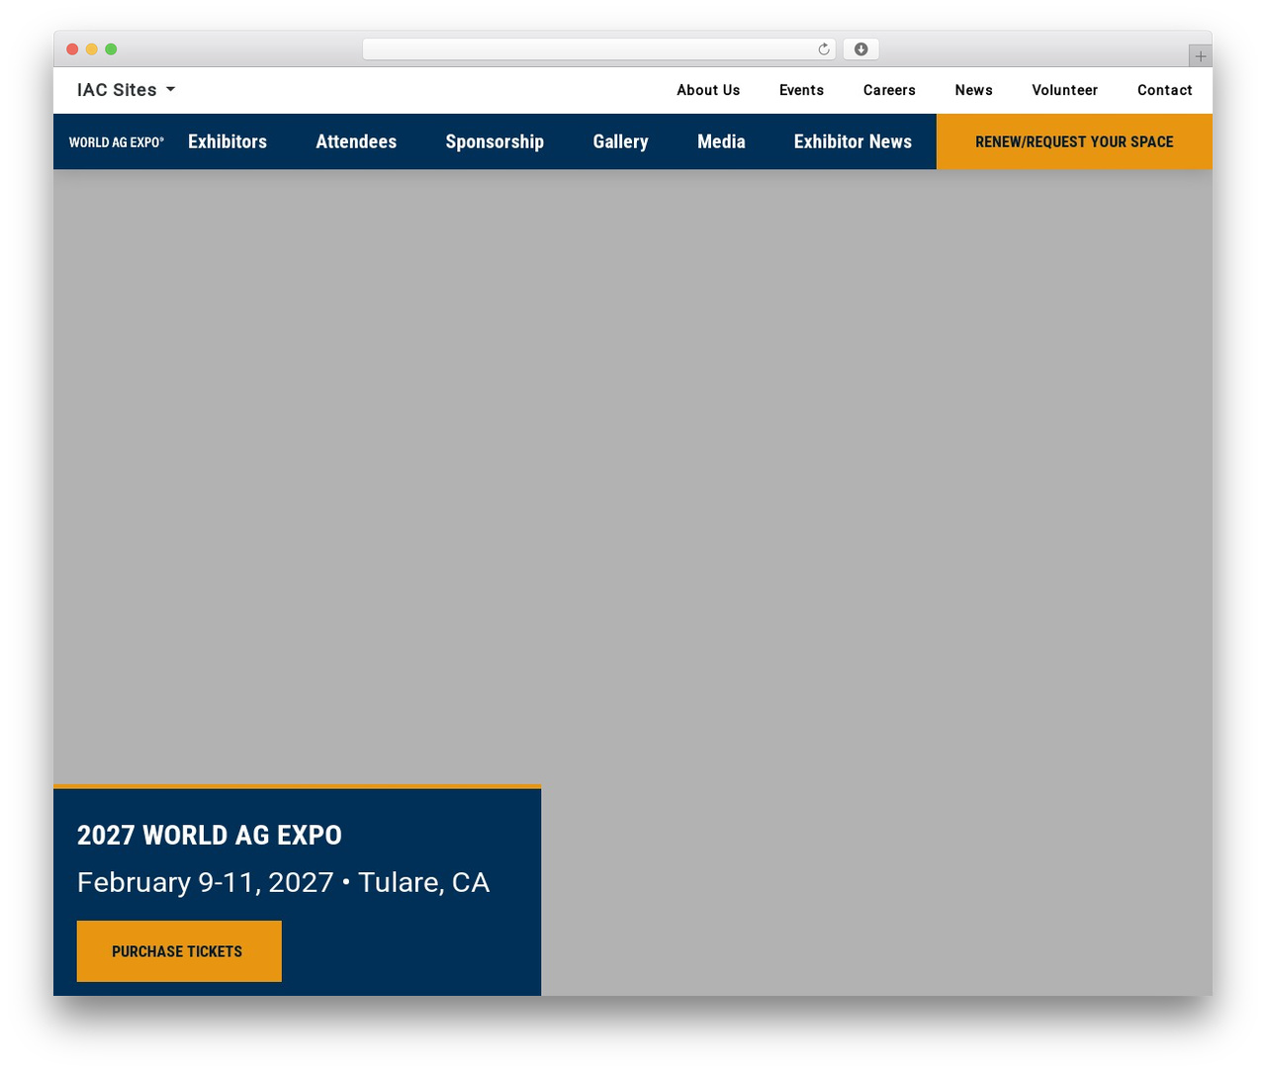Open the Media nav item
The width and height of the screenshot is (1266, 1072).
click(721, 141)
